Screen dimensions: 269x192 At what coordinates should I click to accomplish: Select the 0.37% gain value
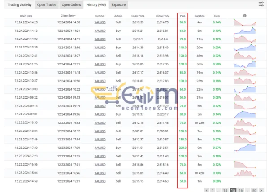tap(217, 148)
